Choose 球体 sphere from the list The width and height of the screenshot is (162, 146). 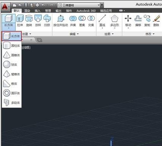pos(11,64)
